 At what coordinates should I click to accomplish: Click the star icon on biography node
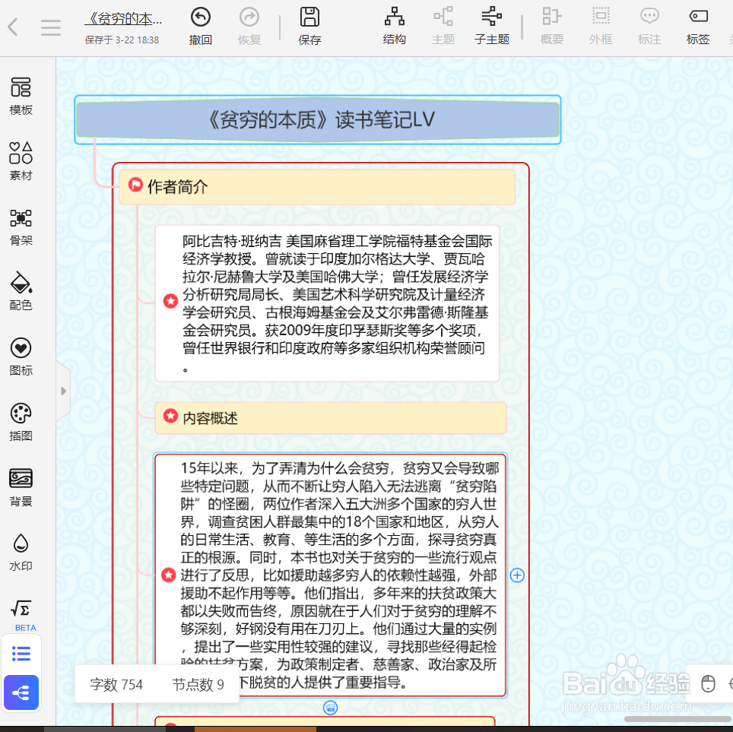(170, 300)
